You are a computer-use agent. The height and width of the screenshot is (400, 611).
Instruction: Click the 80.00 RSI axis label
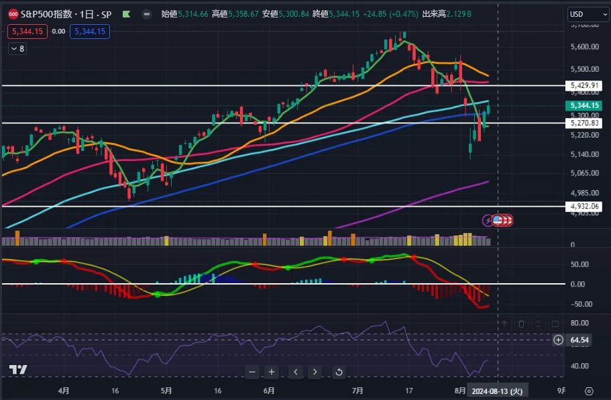click(579, 323)
